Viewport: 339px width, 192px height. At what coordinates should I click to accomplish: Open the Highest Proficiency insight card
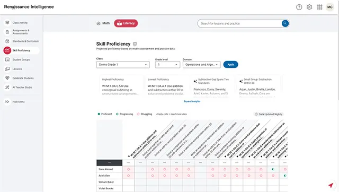121,86
